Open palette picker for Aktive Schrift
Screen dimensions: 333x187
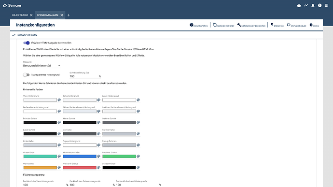coord(99,123)
